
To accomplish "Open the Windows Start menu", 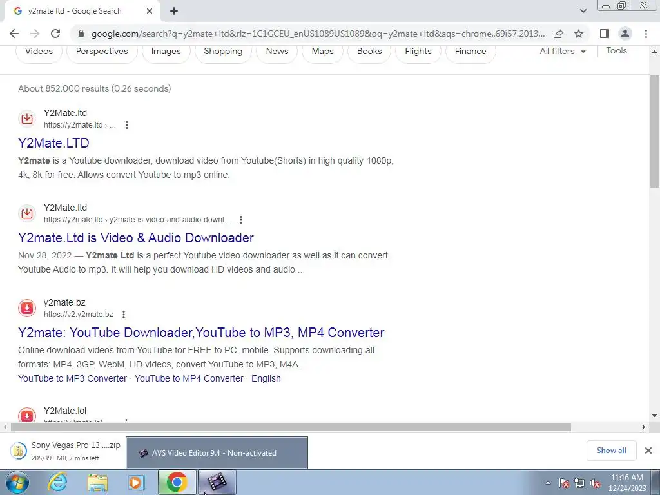I will point(17,482).
